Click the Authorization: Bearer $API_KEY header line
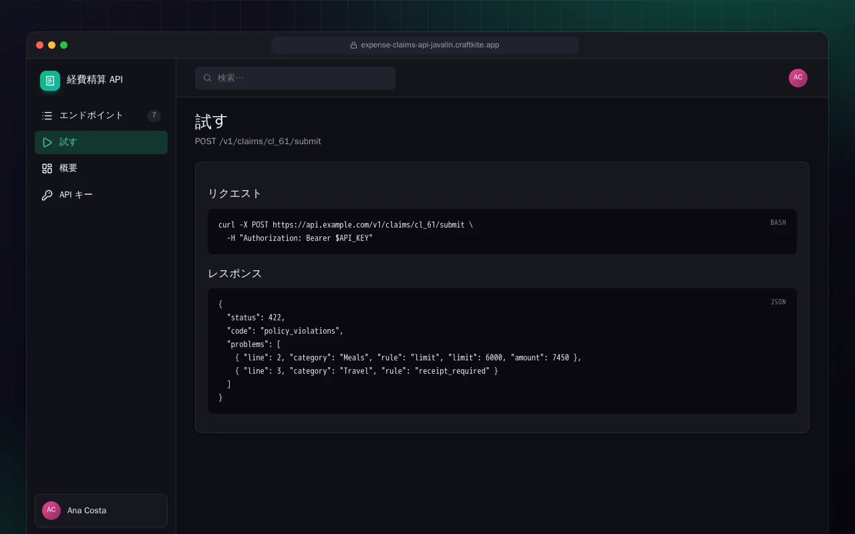 (299, 238)
